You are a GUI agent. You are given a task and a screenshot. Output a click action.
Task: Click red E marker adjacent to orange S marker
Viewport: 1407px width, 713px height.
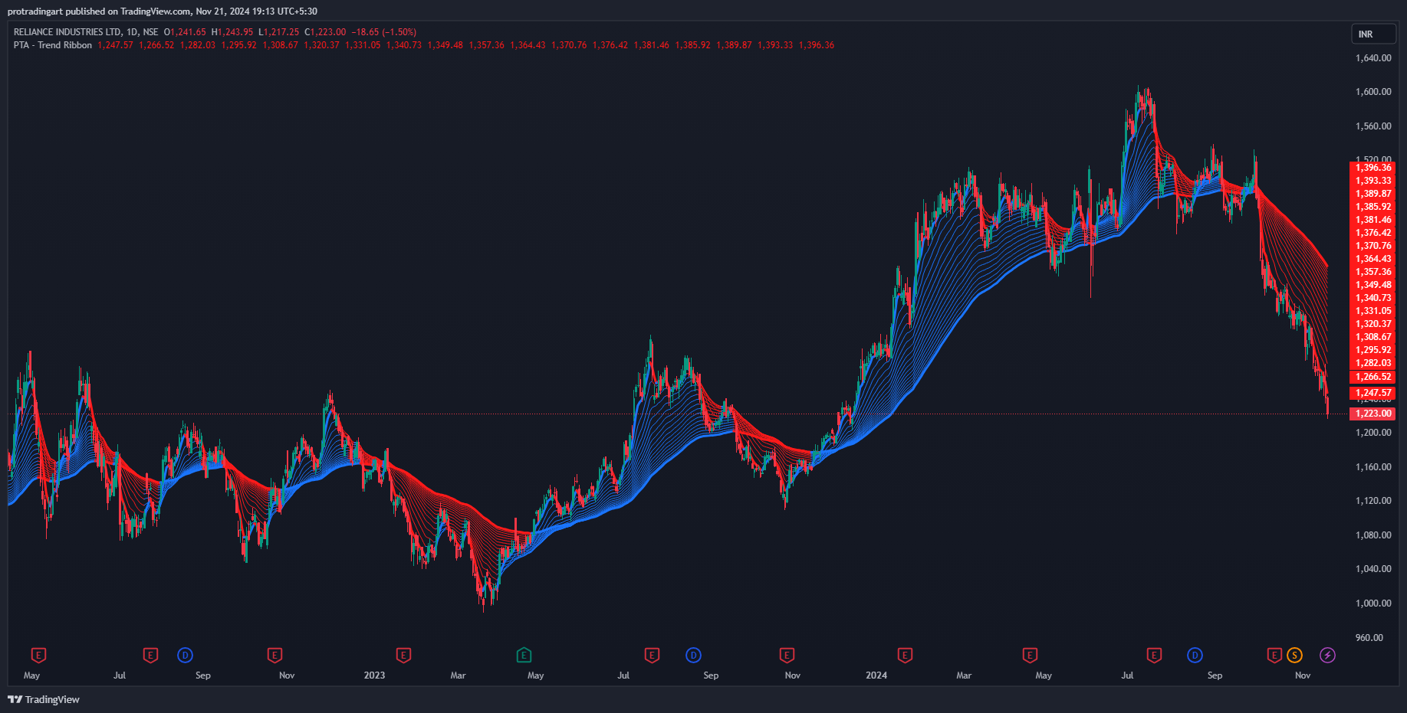[1274, 655]
